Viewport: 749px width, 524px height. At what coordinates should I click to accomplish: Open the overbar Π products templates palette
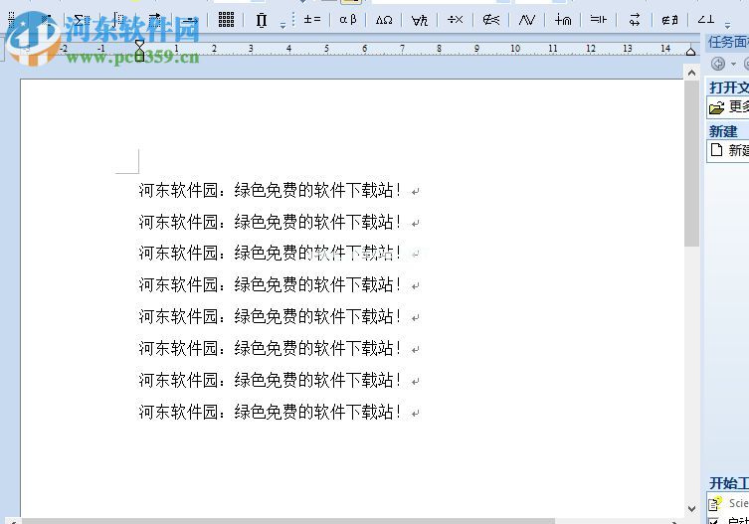tap(262, 20)
